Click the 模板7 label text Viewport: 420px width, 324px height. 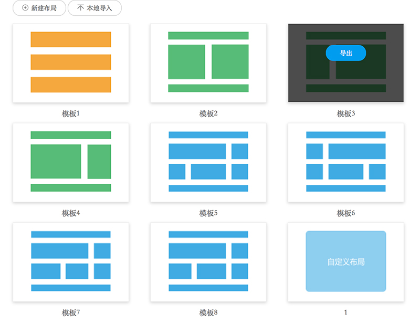(x=71, y=312)
